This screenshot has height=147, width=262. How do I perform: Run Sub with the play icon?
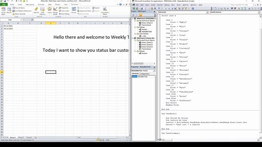166,9
